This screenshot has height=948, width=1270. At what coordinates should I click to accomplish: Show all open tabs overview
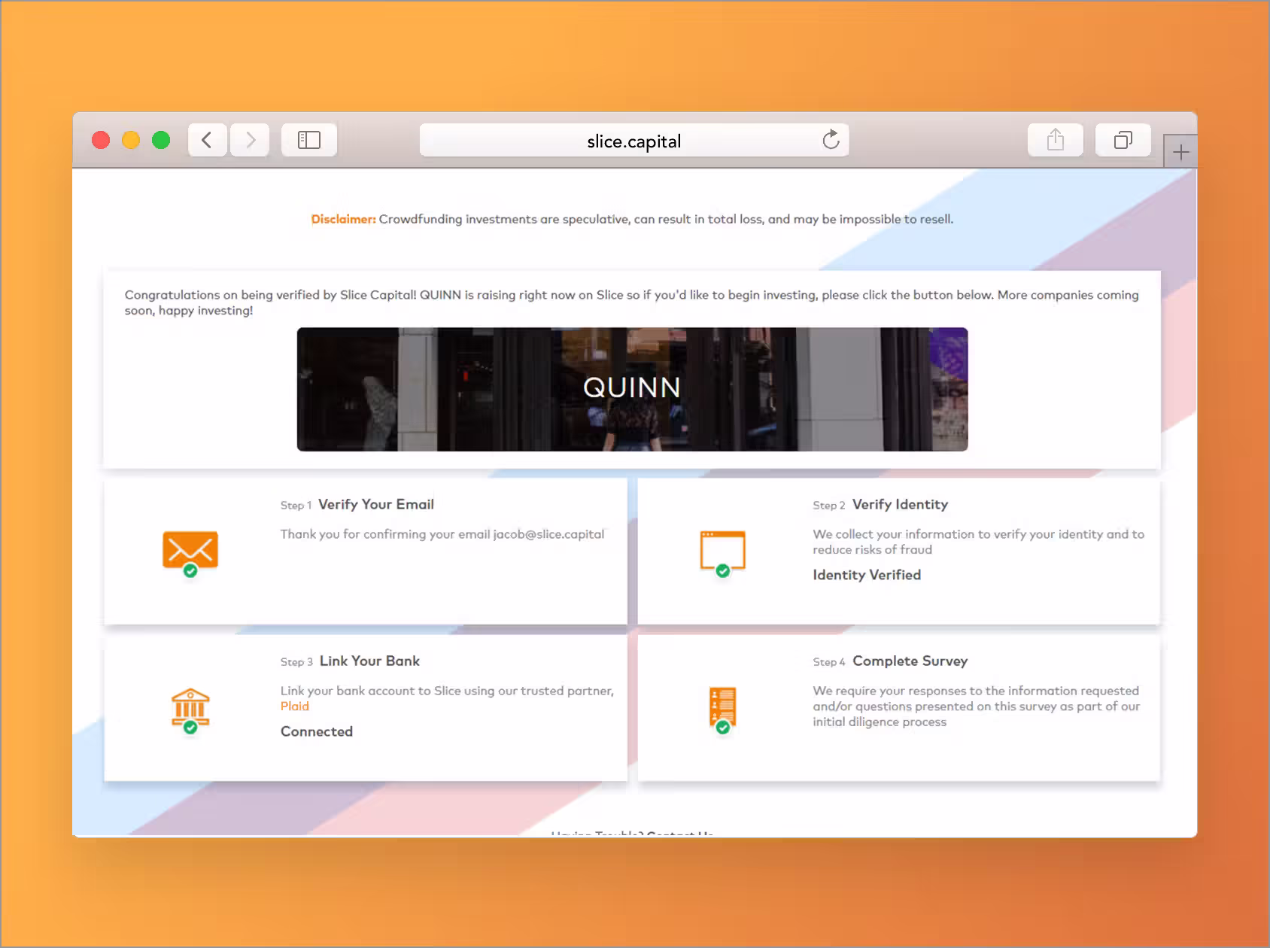[1123, 140]
